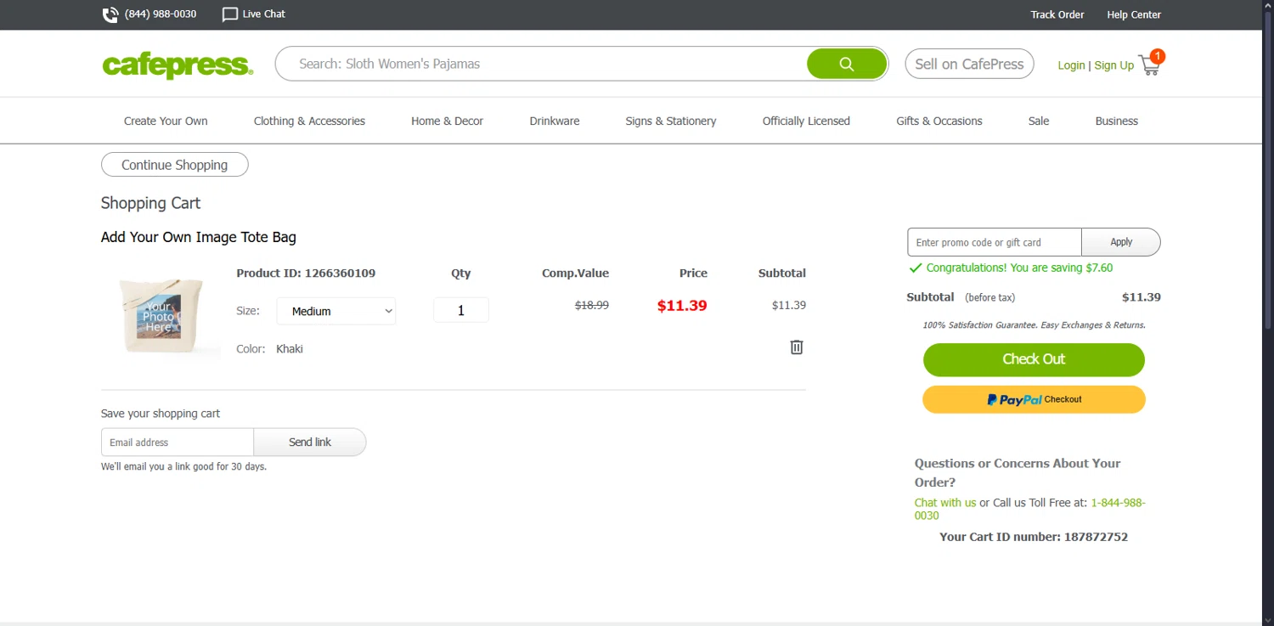This screenshot has width=1274, height=626.
Task: Click the green search magnifier button
Action: click(846, 64)
